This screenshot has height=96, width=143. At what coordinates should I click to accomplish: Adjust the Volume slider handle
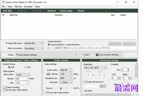coord(61,88)
